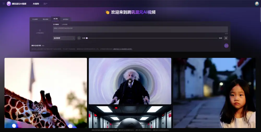This screenshot has height=132, width=261.
Task: Open the giraffe video thumbnail
Action: click(x=46, y=93)
